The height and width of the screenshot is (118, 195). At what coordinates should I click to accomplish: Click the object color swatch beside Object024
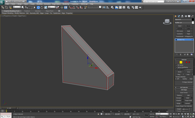click(193, 19)
